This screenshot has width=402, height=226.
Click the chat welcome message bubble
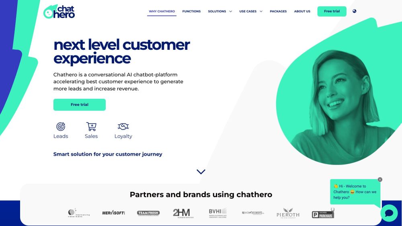[x=355, y=192]
